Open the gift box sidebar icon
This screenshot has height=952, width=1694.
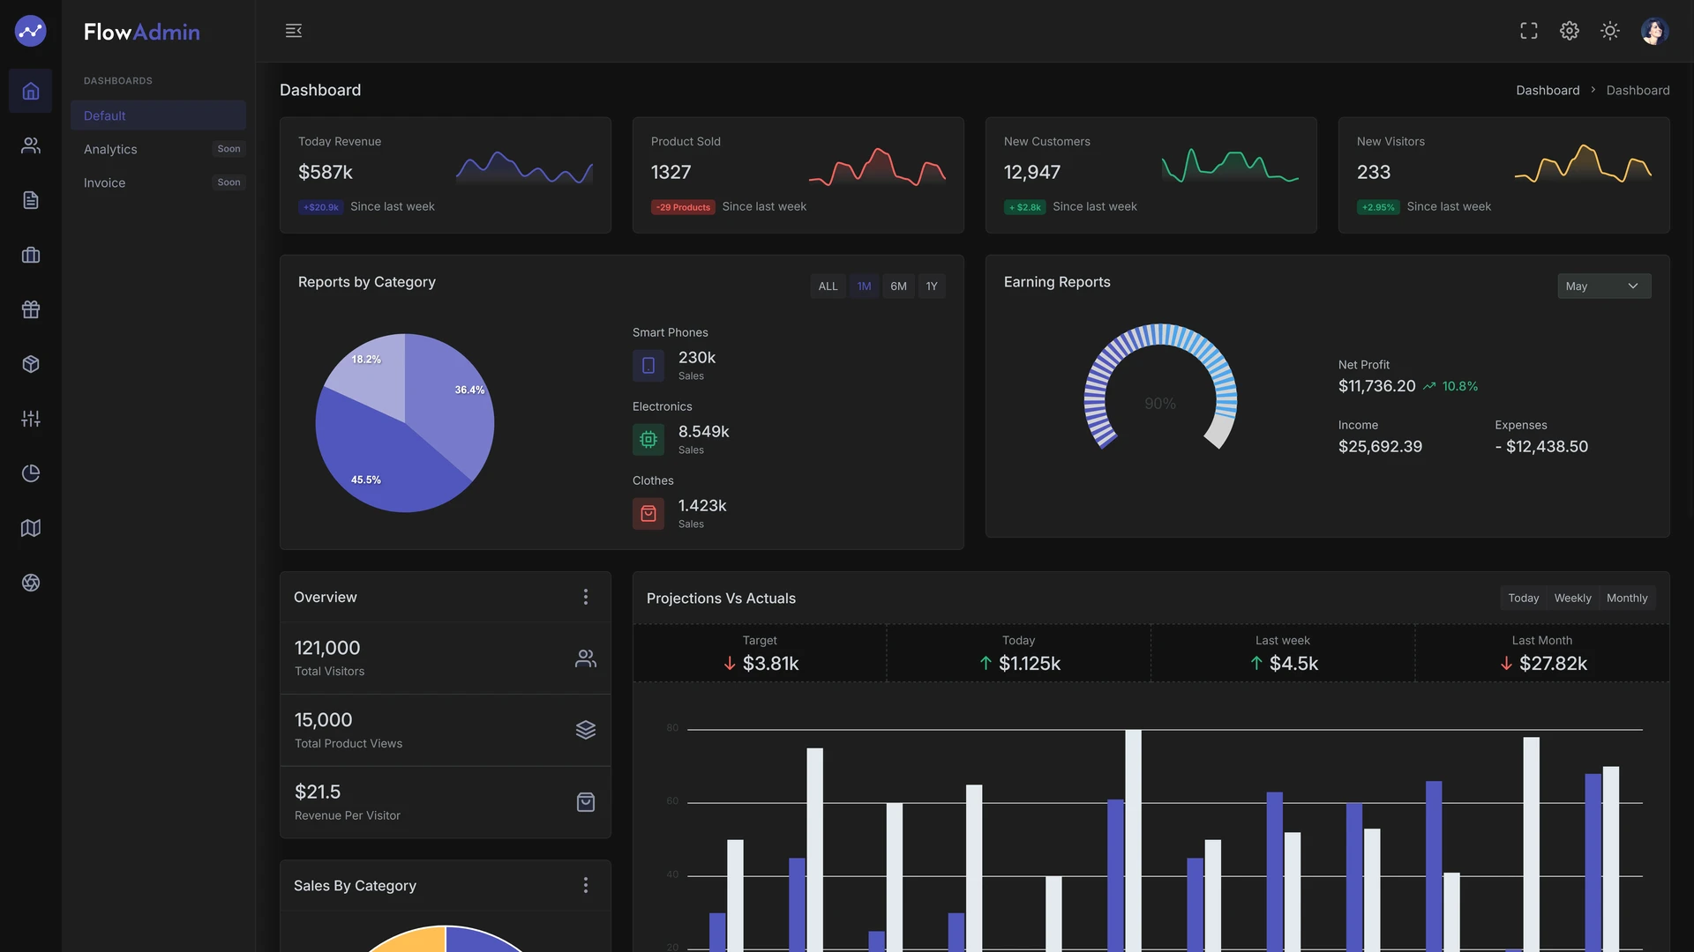pyautogui.click(x=31, y=309)
